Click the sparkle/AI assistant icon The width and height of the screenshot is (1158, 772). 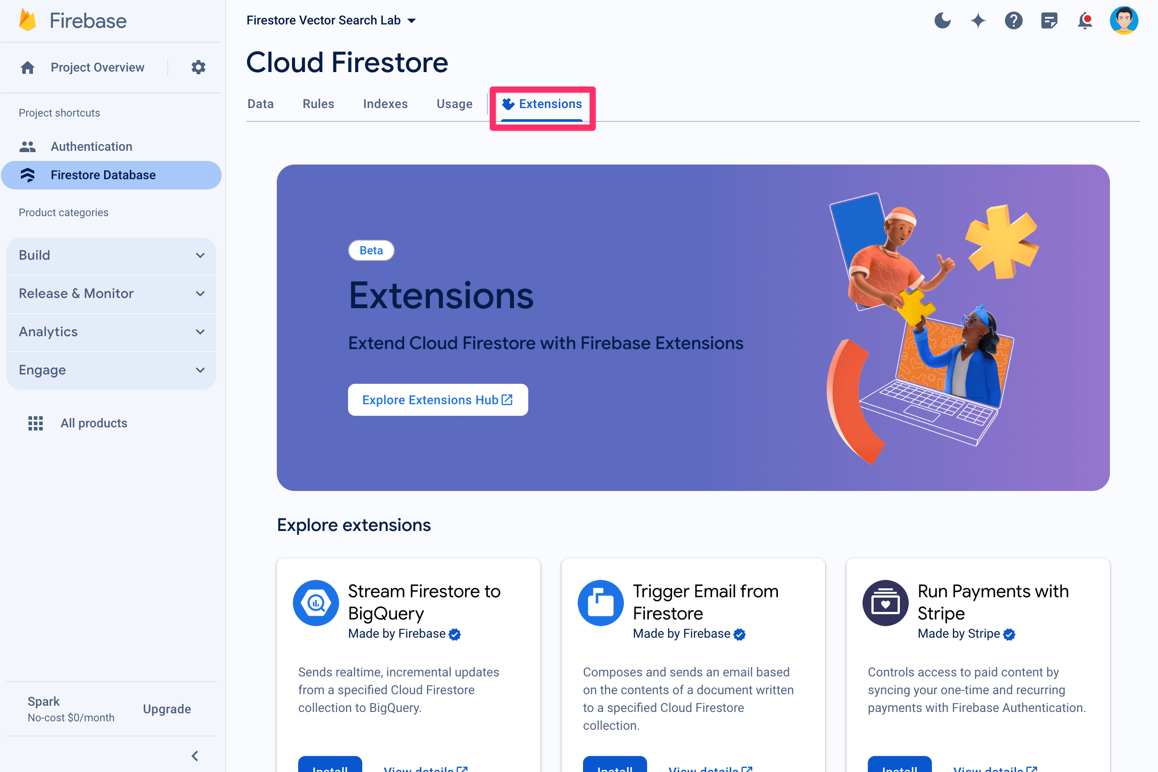click(x=979, y=20)
